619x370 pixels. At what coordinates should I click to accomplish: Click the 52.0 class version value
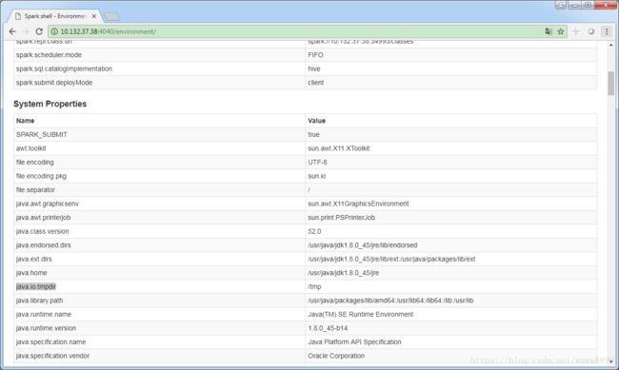(x=314, y=231)
